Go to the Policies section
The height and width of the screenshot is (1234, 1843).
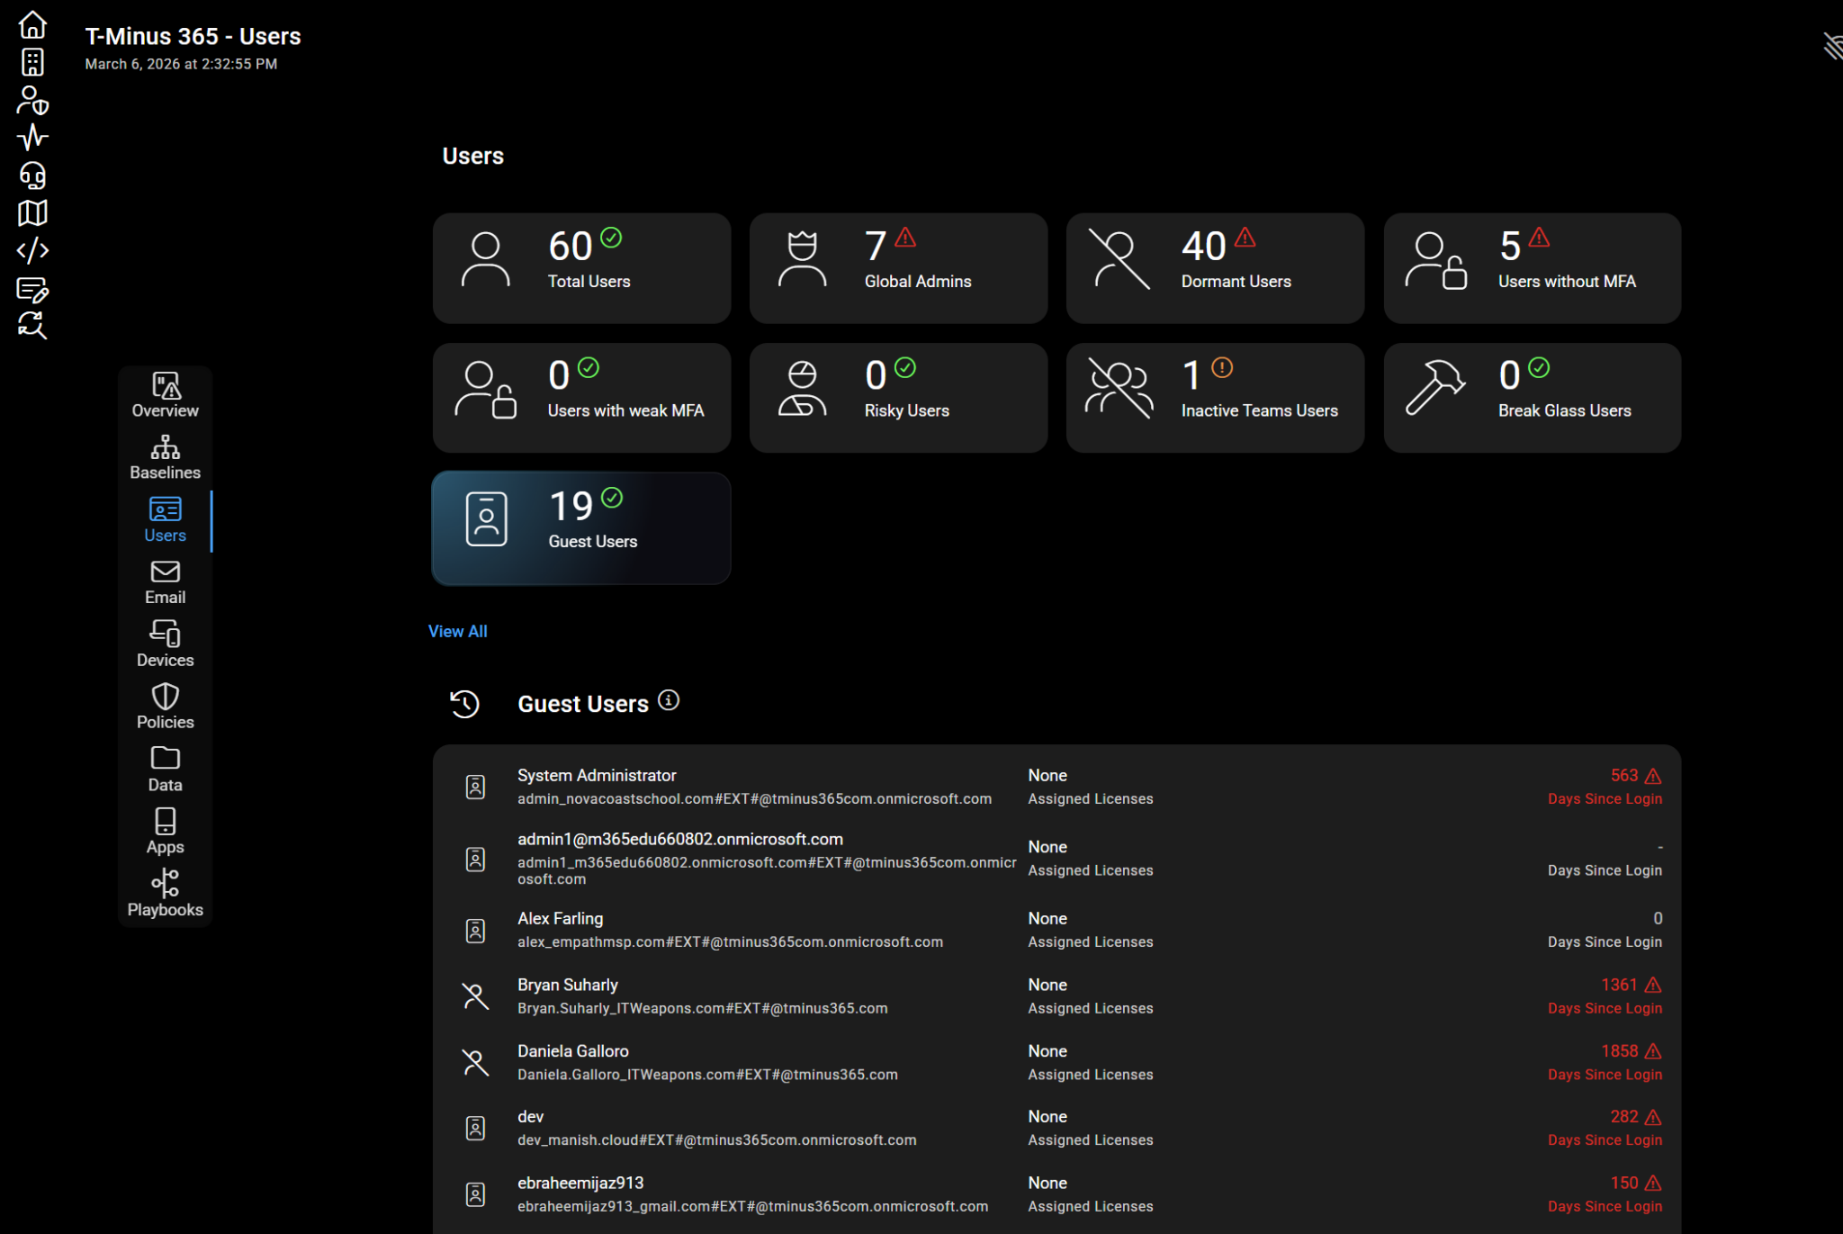coord(165,707)
